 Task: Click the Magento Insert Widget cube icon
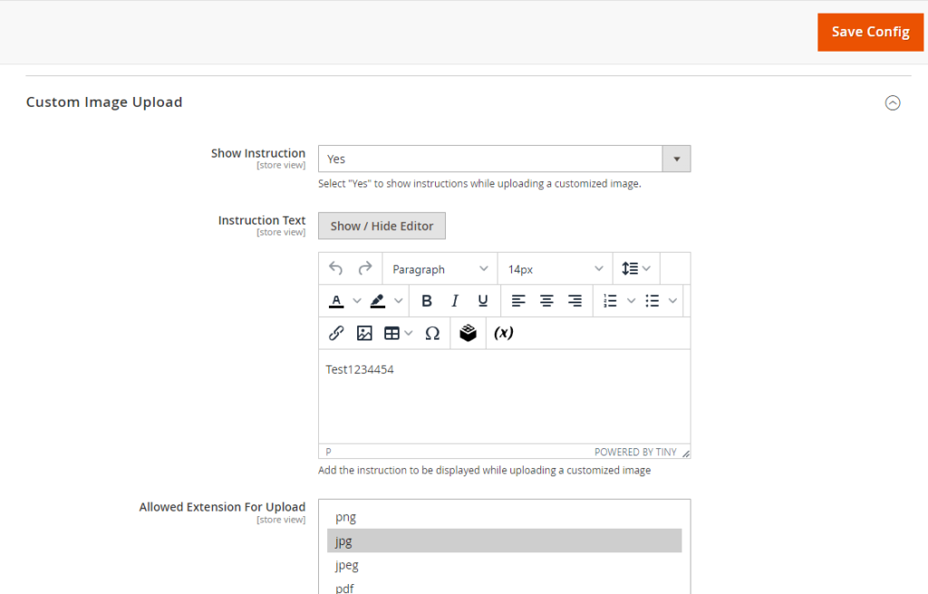click(x=468, y=332)
